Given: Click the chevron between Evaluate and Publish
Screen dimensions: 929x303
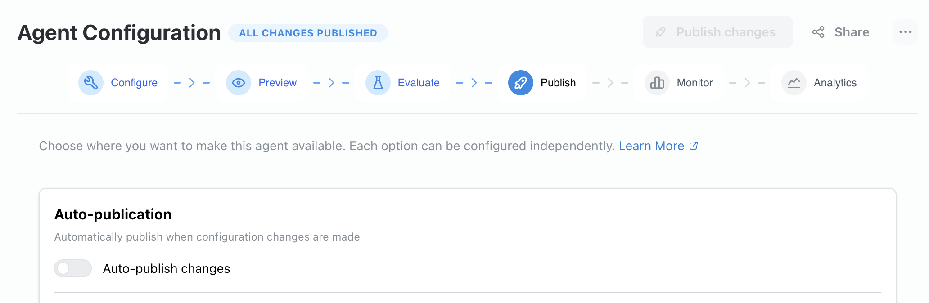Looking at the screenshot, I should point(474,82).
